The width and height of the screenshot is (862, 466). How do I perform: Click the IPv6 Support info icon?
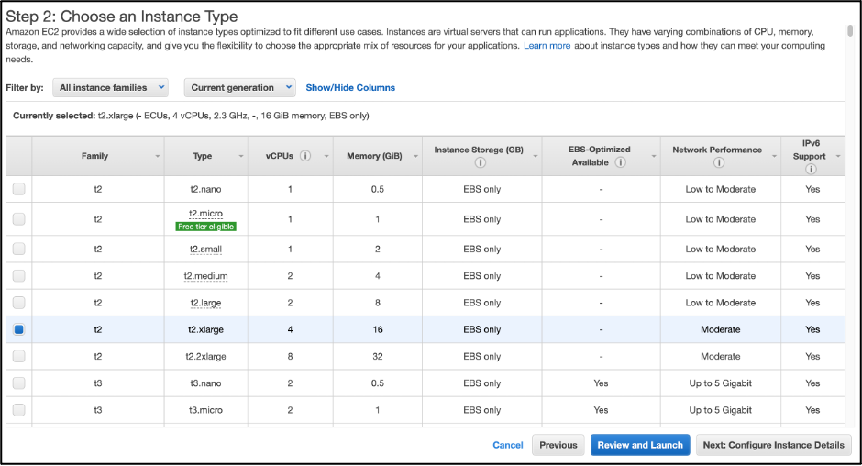pos(811,169)
